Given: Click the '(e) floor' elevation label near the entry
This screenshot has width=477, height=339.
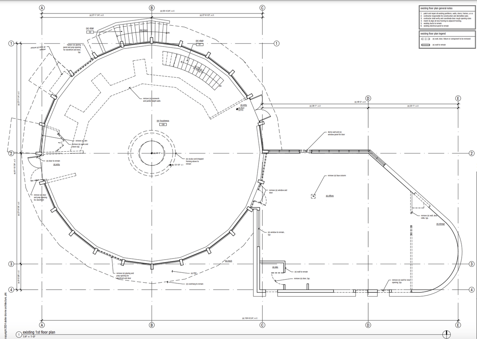Looking at the screenshot, I should [241, 108].
